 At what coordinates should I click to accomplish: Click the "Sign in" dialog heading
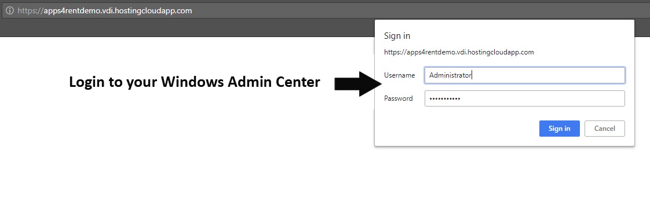point(397,36)
